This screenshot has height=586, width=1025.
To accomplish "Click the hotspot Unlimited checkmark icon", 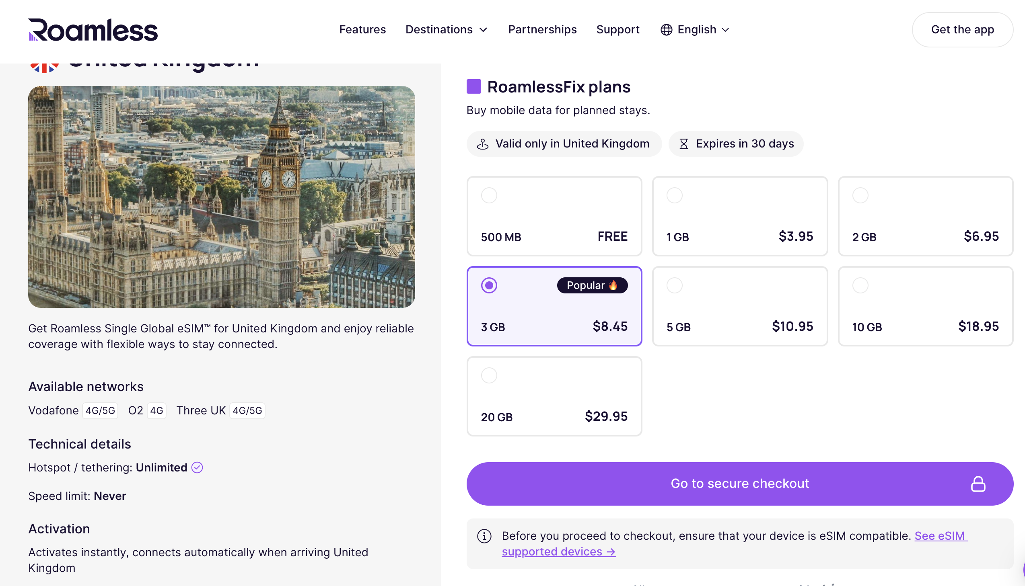I will pyautogui.click(x=197, y=467).
